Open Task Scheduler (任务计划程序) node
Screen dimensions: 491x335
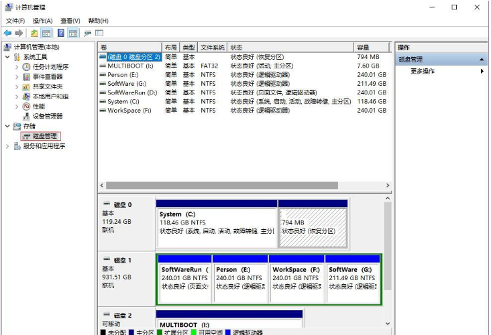tap(50, 67)
